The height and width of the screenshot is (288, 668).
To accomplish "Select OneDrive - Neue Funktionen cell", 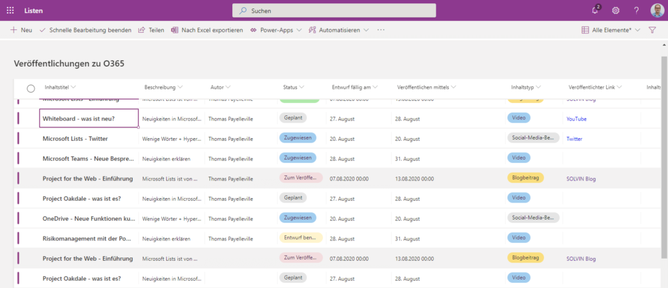I will point(89,218).
